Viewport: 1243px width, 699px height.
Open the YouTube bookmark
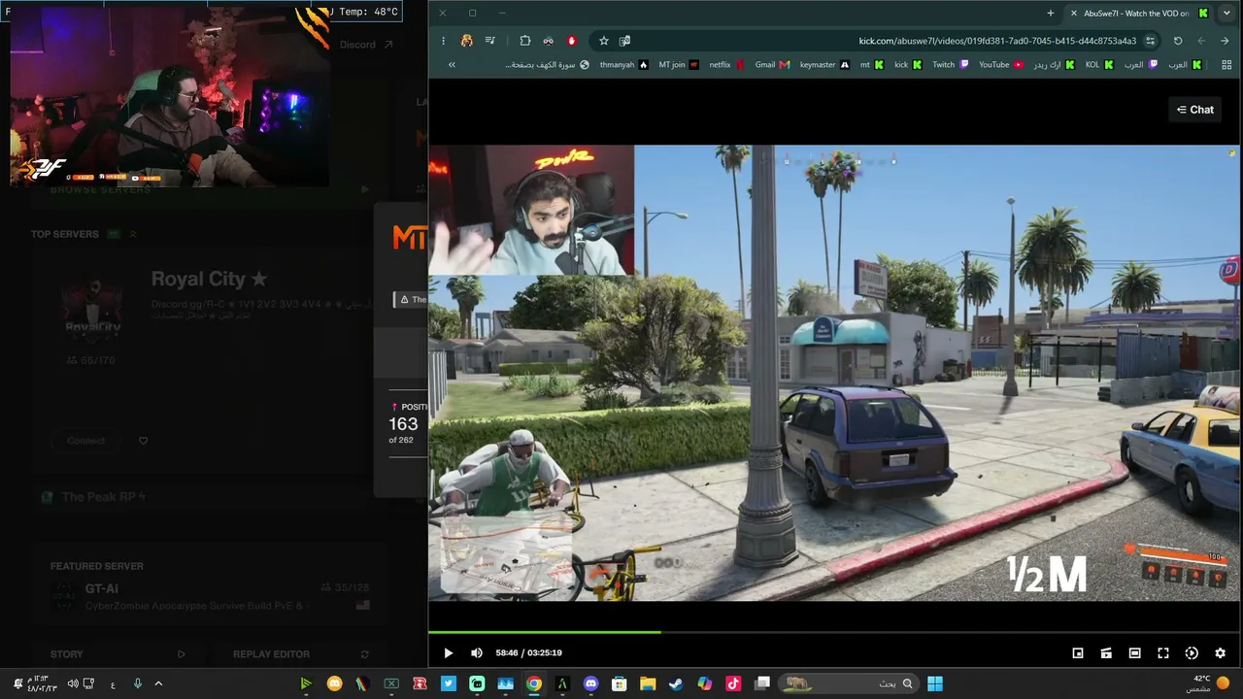(x=1001, y=65)
